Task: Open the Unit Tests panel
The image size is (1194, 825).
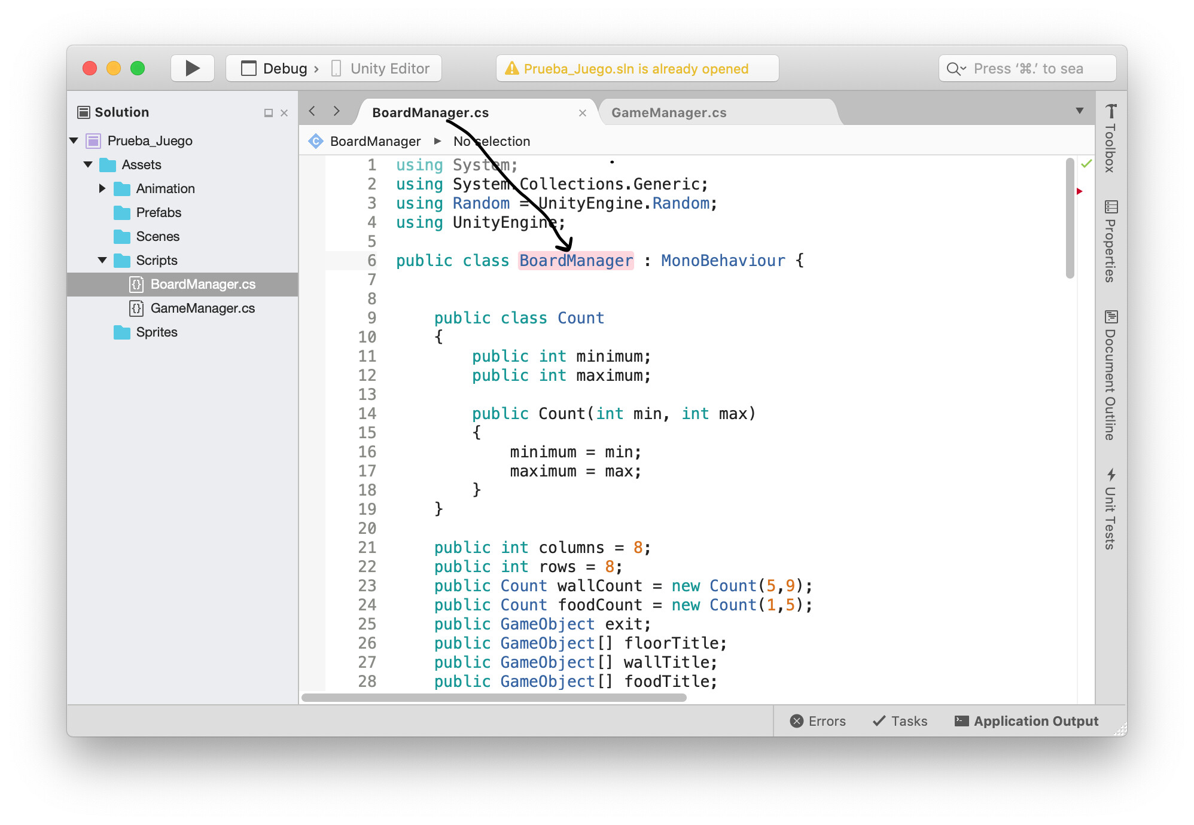Action: point(1111,509)
